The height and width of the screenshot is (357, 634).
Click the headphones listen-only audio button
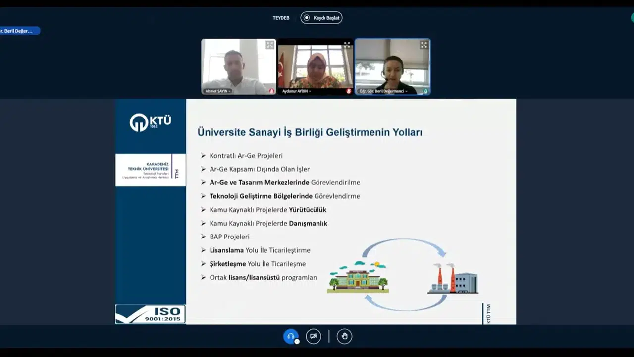291,336
